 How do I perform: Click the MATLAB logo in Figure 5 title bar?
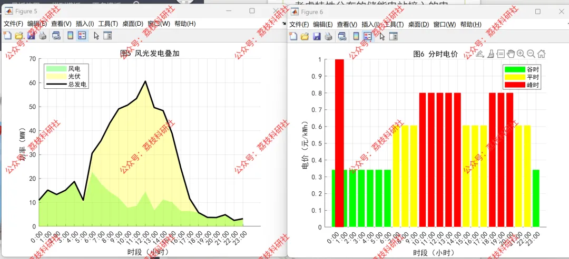[x=8, y=11]
